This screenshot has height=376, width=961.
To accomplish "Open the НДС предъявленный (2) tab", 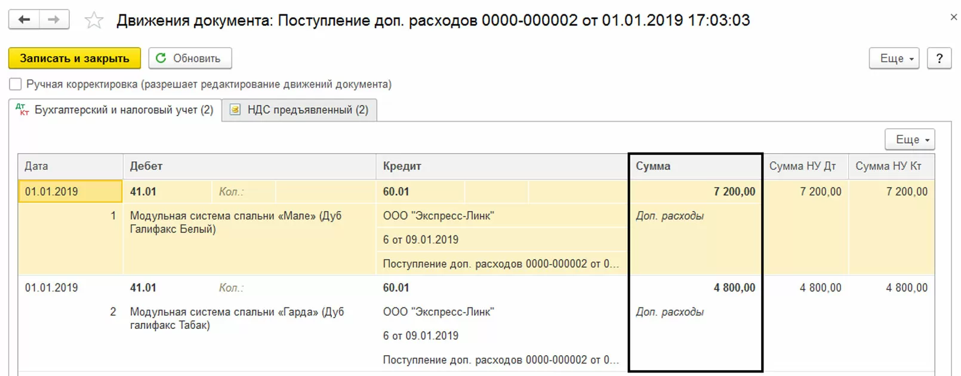I will click(307, 110).
